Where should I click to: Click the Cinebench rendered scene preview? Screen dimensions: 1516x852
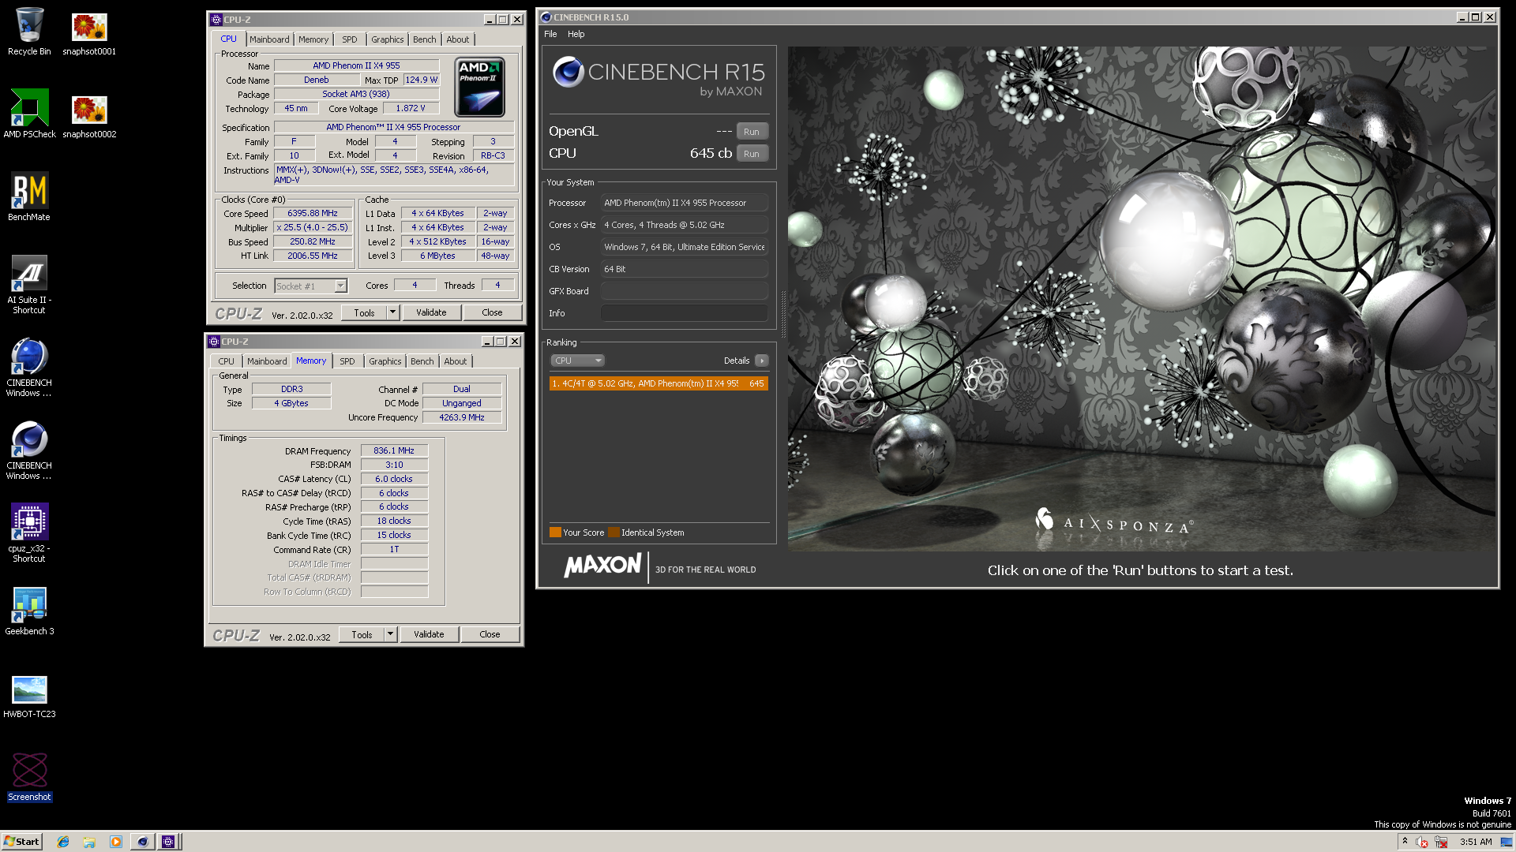pos(1141,298)
